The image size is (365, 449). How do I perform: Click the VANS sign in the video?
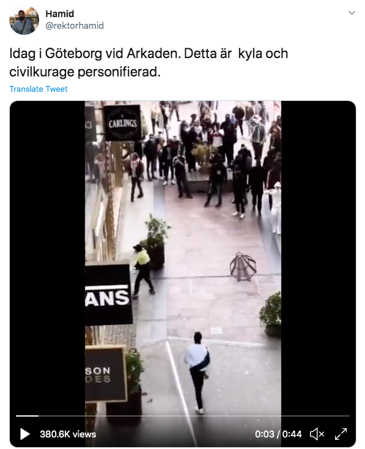pos(108,294)
